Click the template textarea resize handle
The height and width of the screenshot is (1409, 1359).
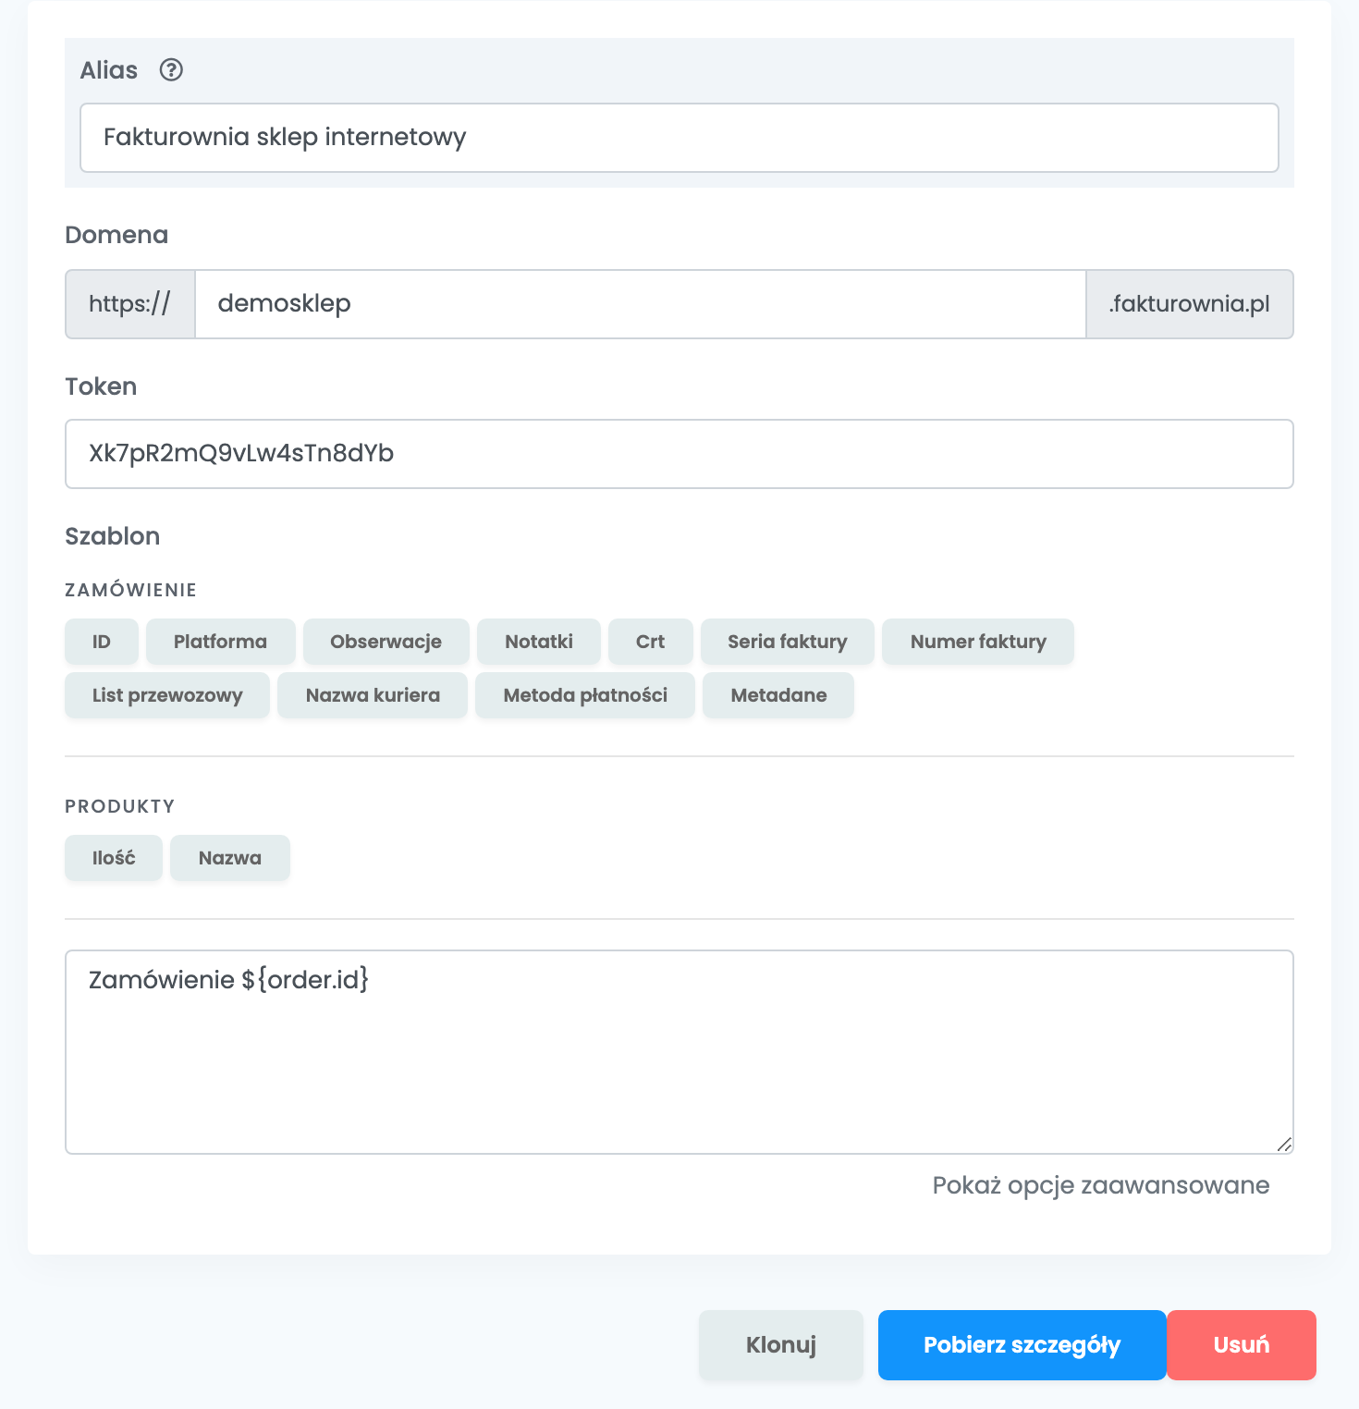[x=1284, y=1145]
